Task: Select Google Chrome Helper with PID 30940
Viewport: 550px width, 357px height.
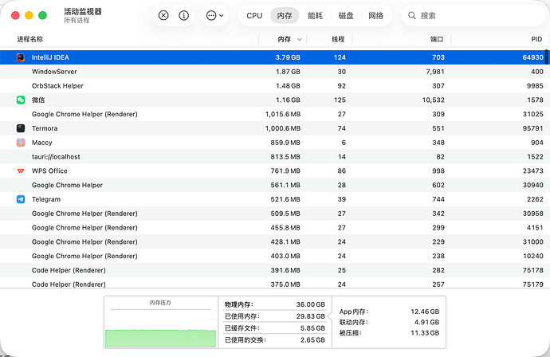Action: (273, 185)
